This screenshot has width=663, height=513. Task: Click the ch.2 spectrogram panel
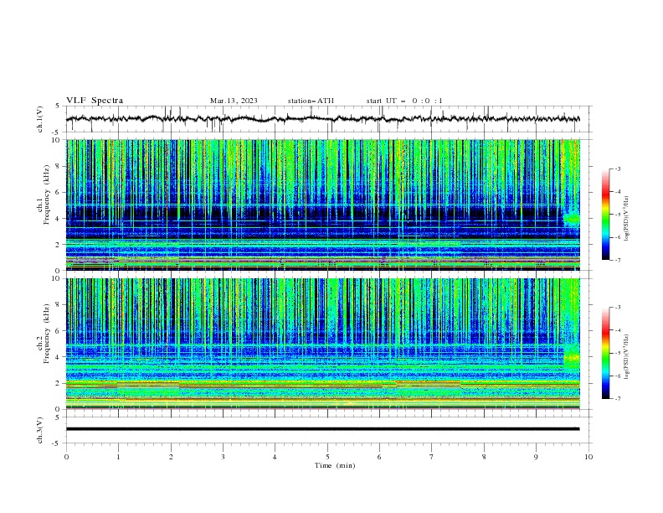[323, 344]
